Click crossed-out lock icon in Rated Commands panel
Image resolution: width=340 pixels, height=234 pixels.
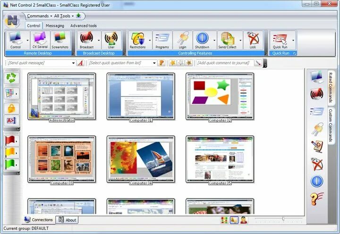tap(317, 164)
